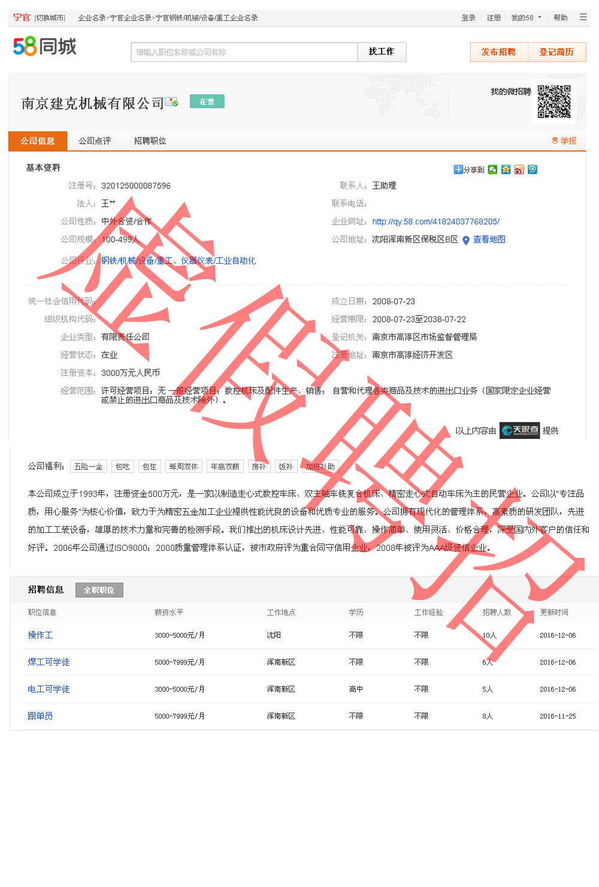Share to Sina Weibo icon
The width and height of the screenshot is (599, 887).
point(519,170)
